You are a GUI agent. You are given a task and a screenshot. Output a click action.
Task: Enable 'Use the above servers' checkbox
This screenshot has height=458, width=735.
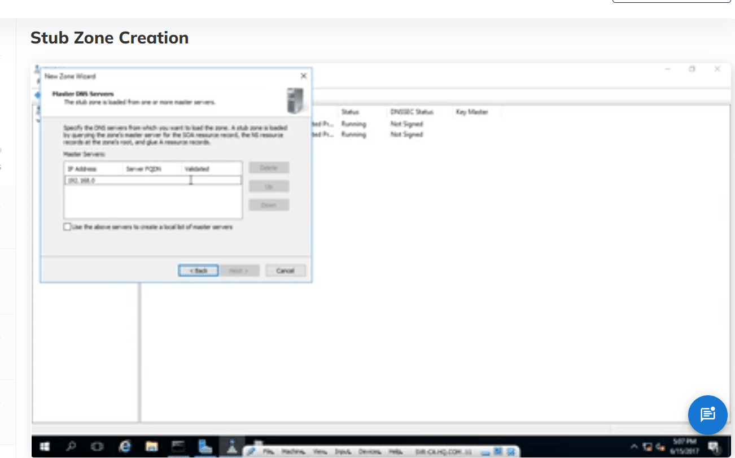pos(68,227)
